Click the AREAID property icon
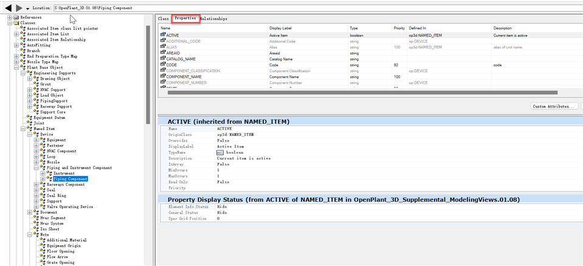The height and width of the screenshot is (266, 583). pyautogui.click(x=163, y=53)
